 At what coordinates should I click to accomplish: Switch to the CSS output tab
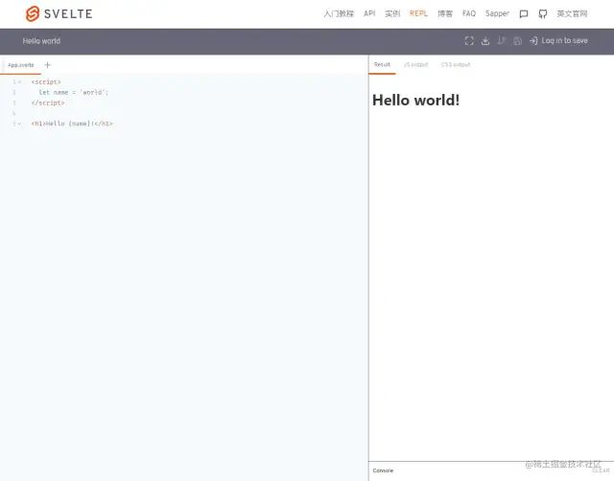tap(456, 64)
